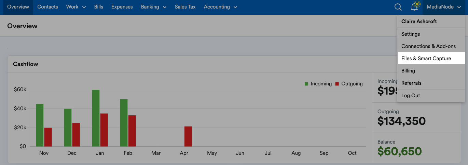Expand the Work dropdown menu
Image resolution: width=468 pixels, height=165 pixels.
coord(76,7)
